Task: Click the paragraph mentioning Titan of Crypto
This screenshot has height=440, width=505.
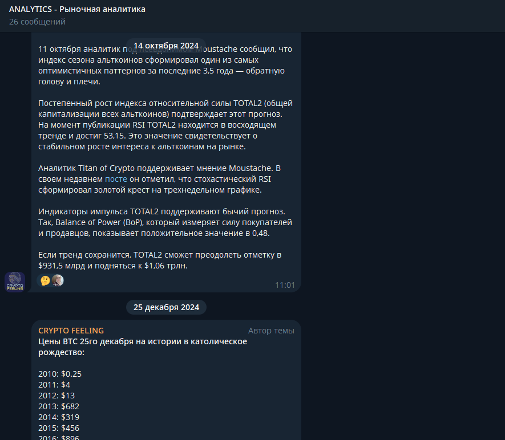Action: point(159,179)
